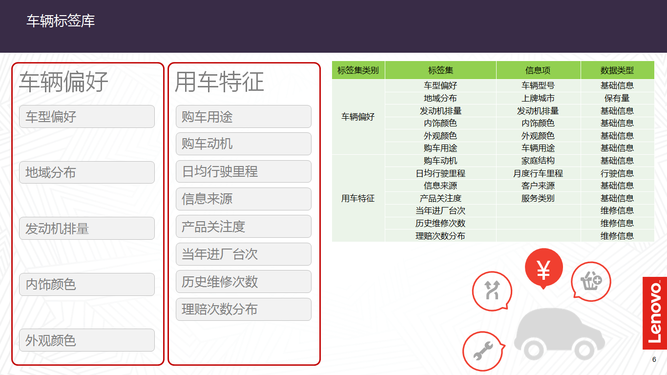Image resolution: width=667 pixels, height=375 pixels.
Task: Select the 购车动机 grey label box
Action: (244, 144)
